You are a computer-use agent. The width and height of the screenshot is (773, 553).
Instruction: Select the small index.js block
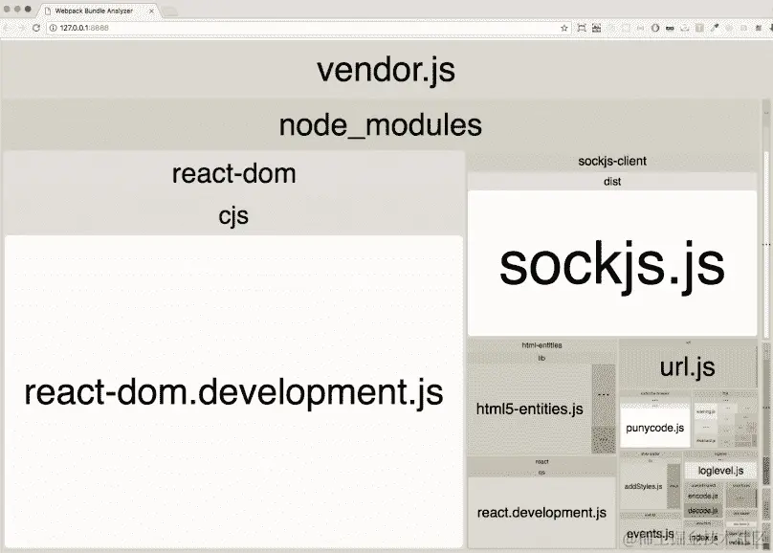tap(703, 538)
